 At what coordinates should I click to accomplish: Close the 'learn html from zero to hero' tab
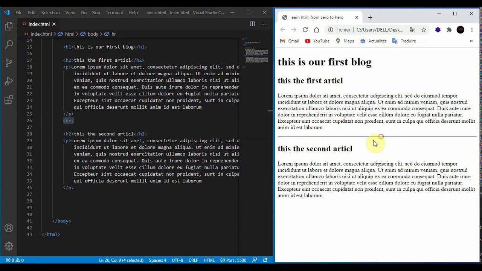(x=357, y=17)
